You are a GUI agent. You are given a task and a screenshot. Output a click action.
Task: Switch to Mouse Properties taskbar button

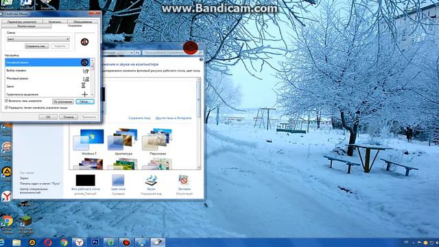click(x=158, y=242)
